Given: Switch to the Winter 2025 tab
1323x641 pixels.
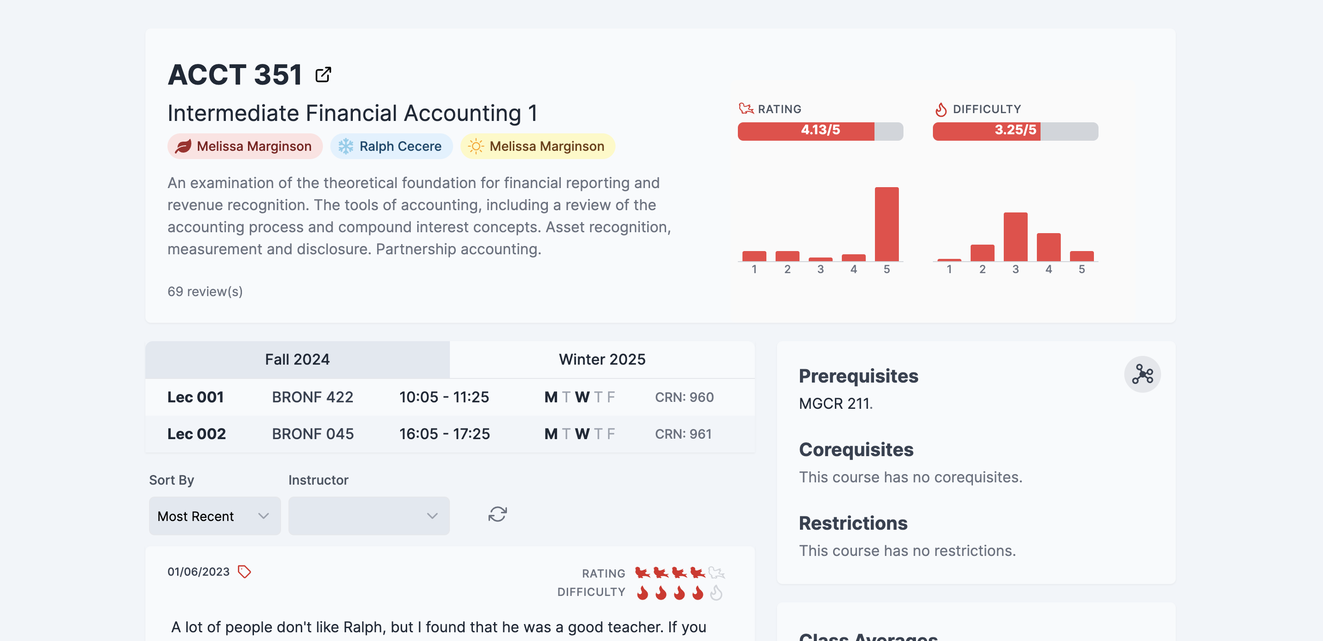Looking at the screenshot, I should tap(602, 360).
